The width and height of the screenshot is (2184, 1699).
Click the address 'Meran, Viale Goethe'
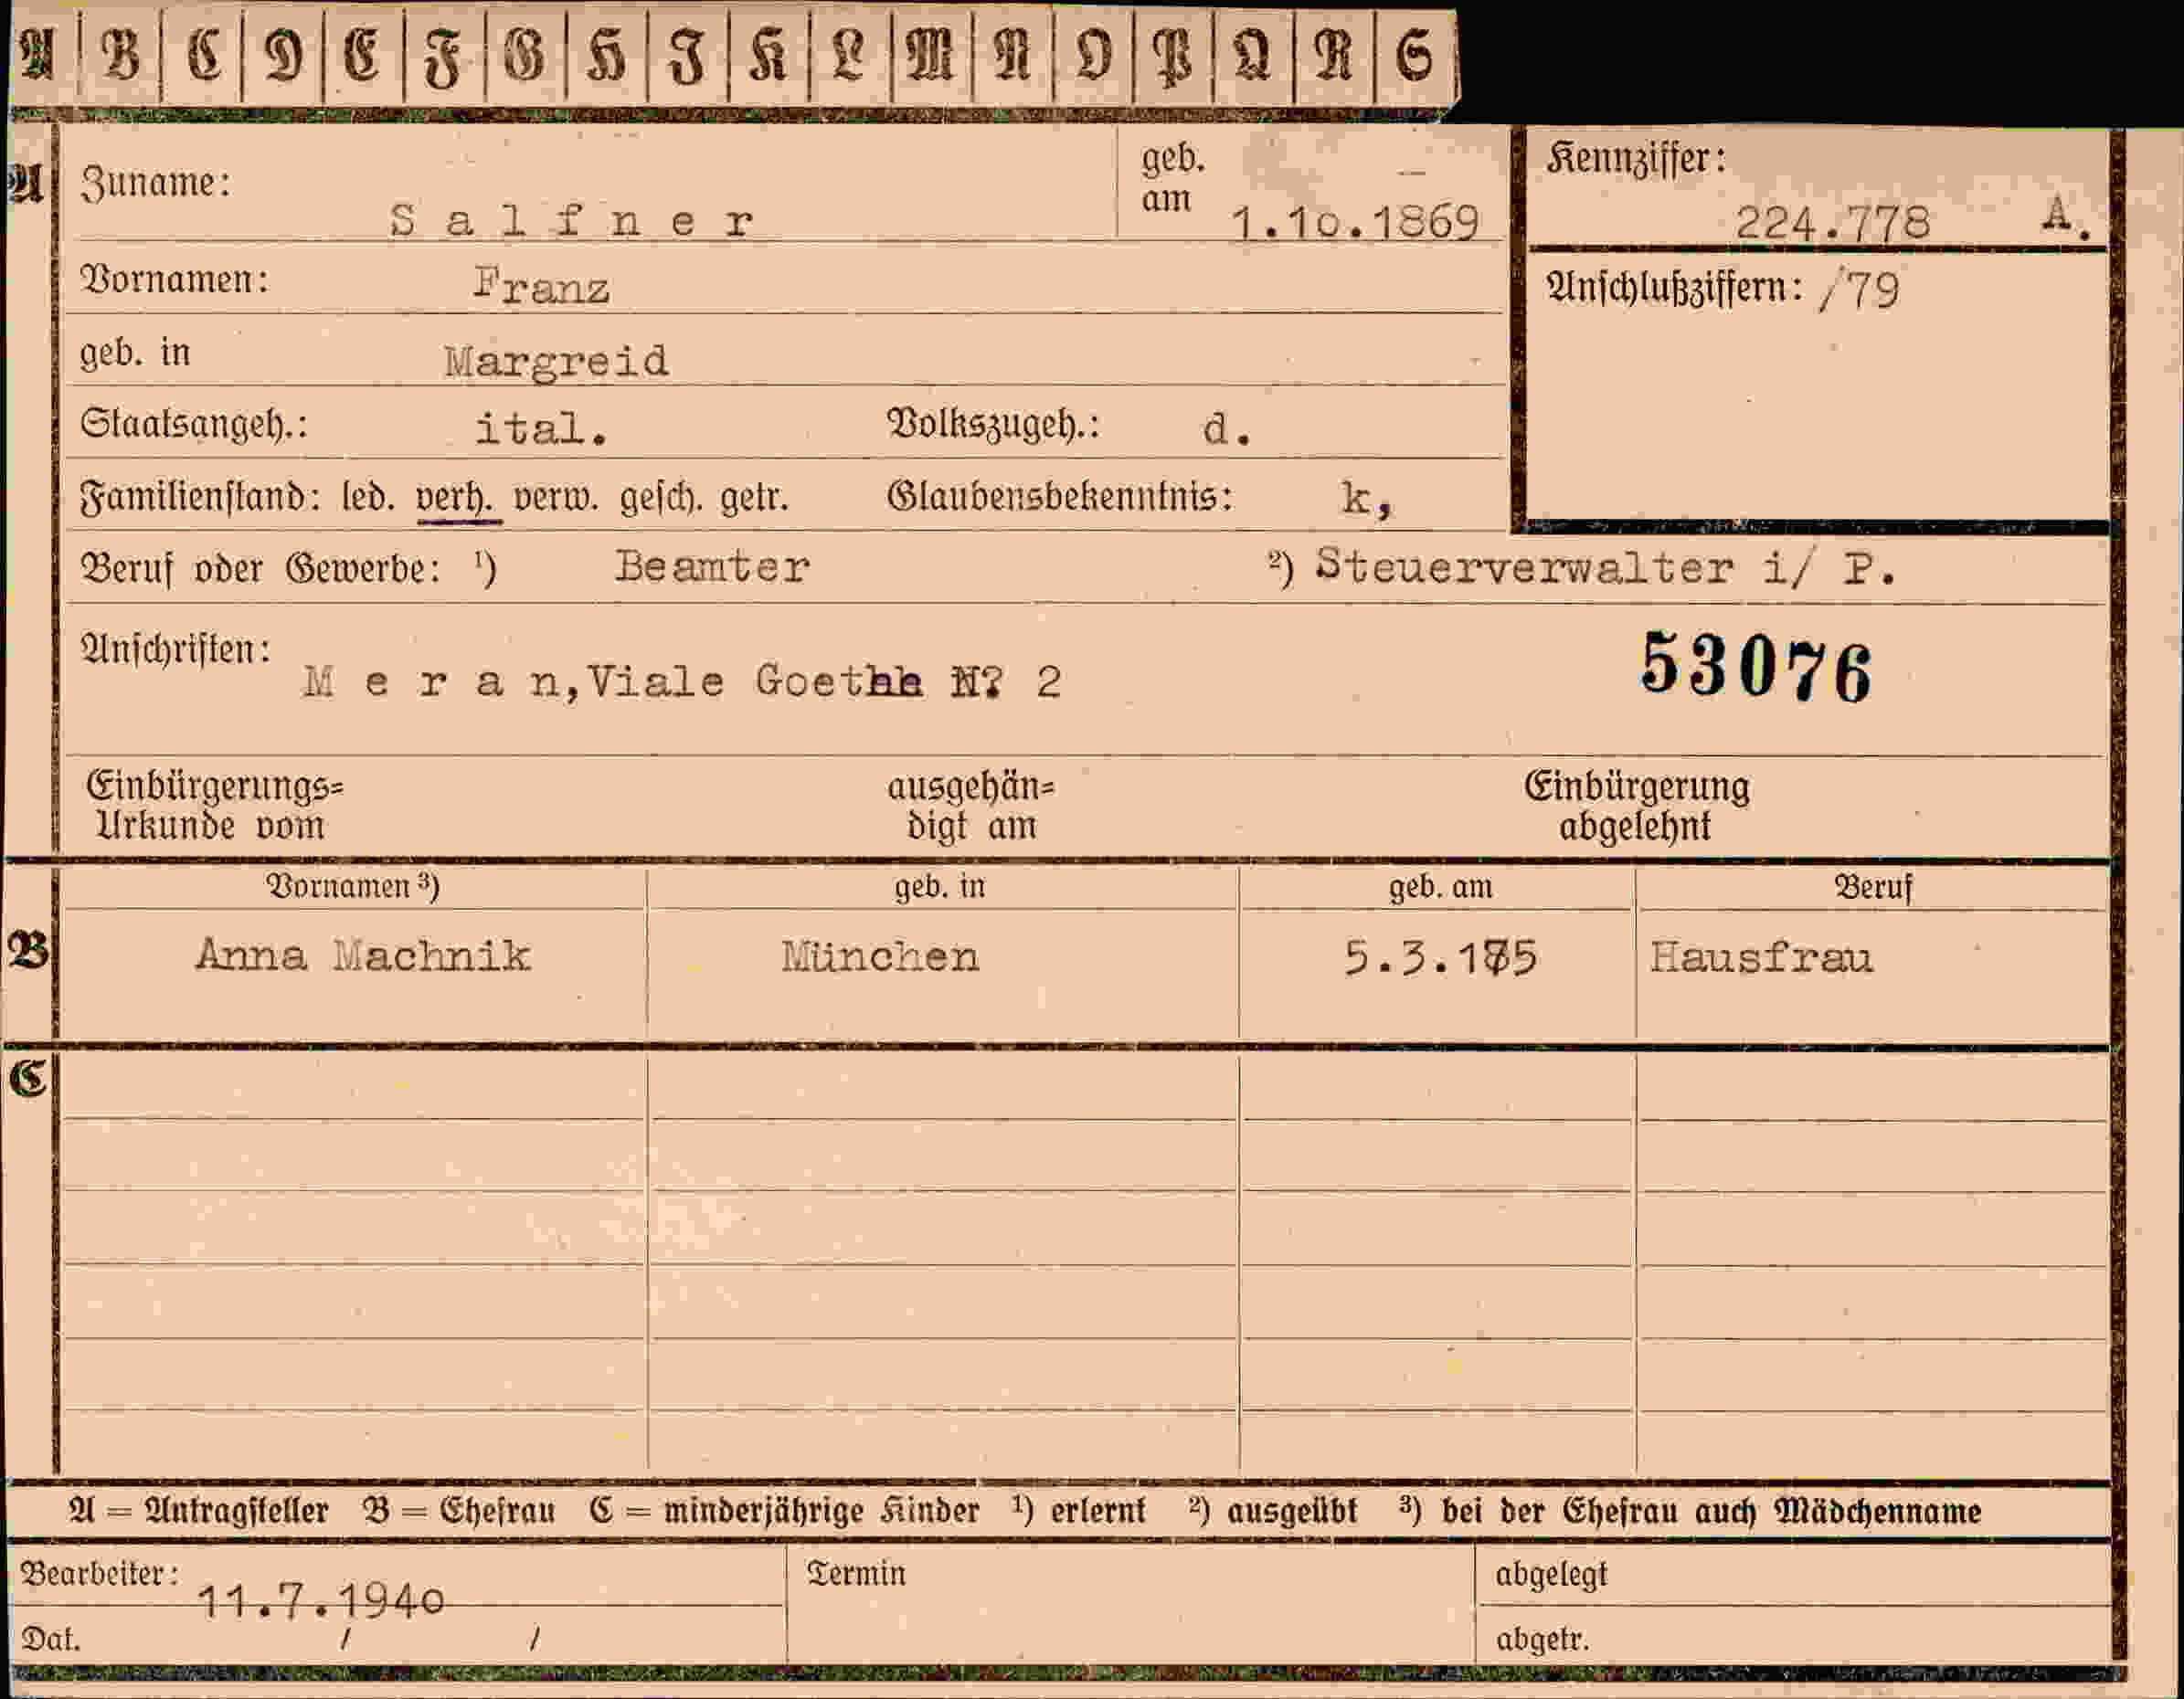(x=612, y=682)
